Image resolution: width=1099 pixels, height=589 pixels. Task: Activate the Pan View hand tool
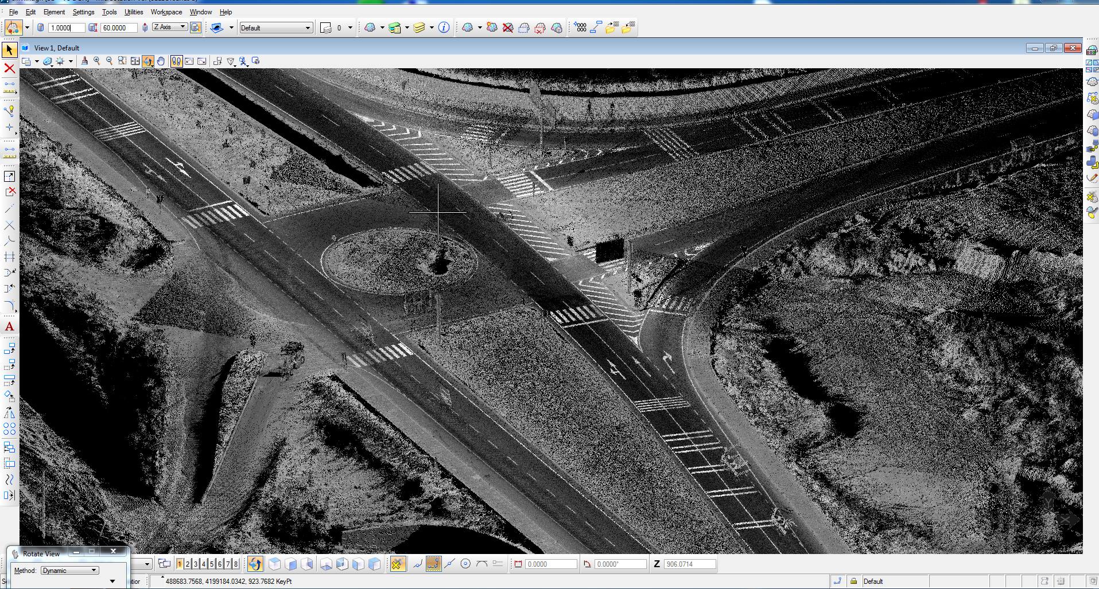[161, 61]
